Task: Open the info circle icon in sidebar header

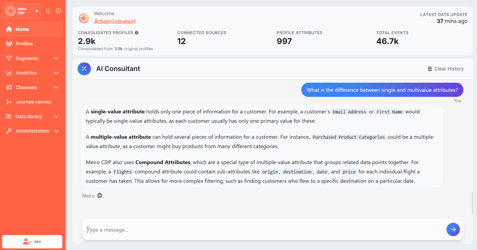Action: coord(58,11)
